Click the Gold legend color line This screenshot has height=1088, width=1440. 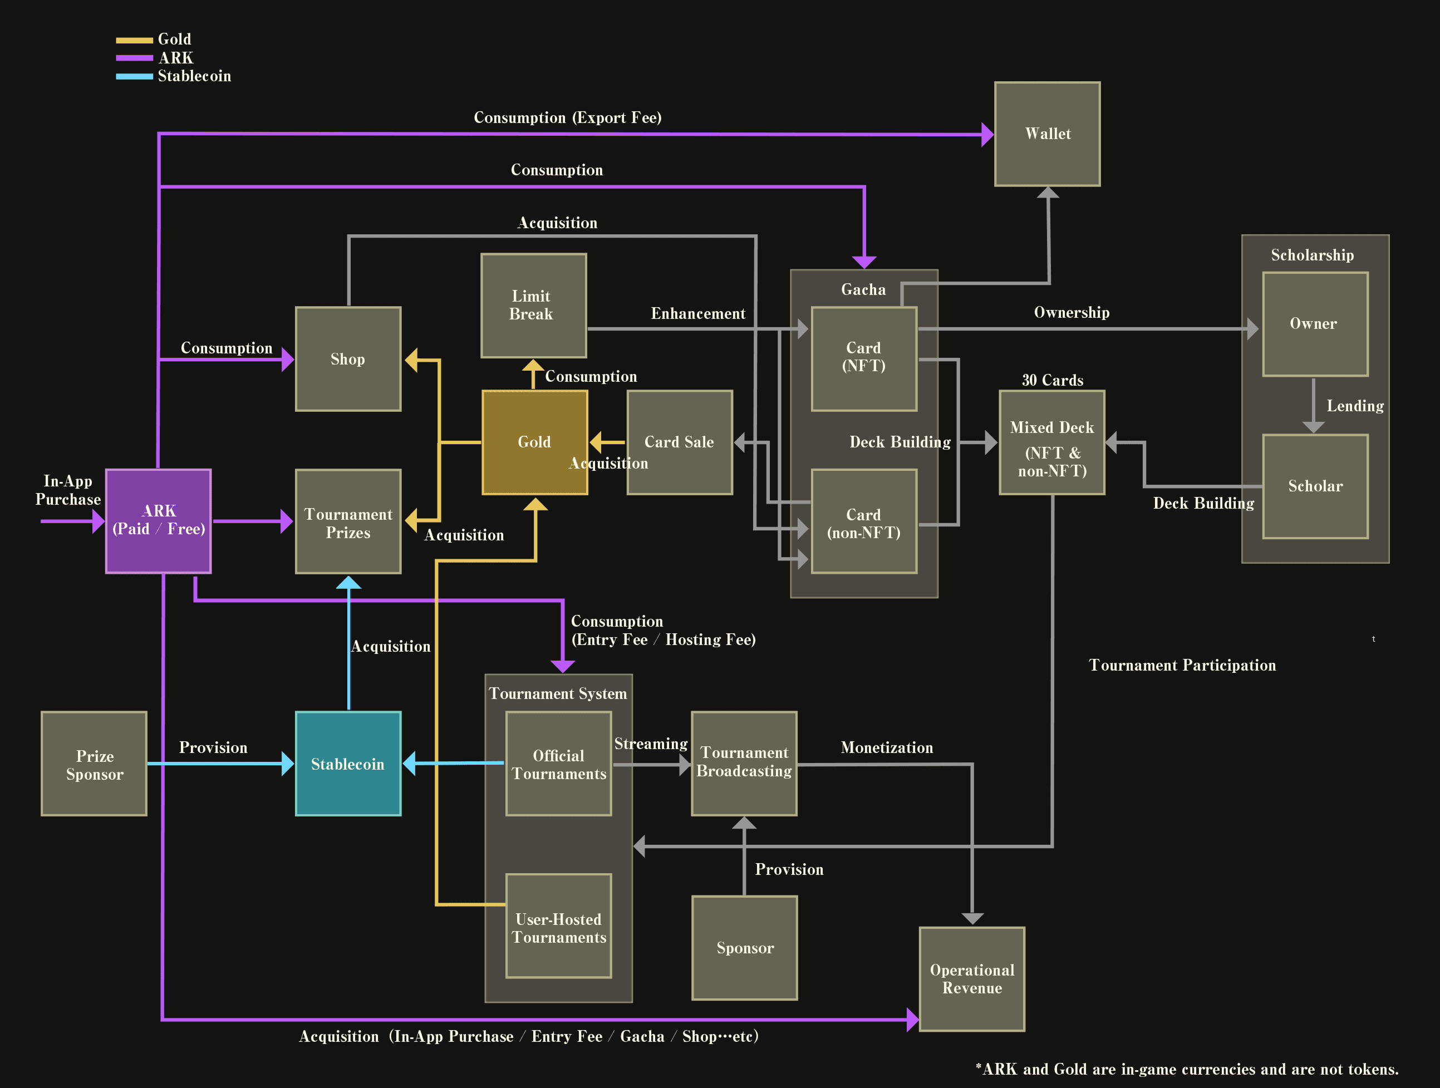coord(134,40)
